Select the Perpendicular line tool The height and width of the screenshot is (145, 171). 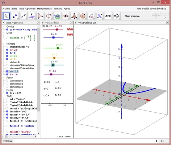click(32, 16)
